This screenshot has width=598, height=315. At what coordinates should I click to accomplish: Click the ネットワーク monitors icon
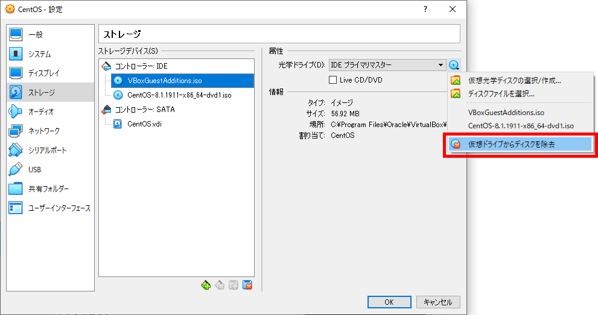16,131
